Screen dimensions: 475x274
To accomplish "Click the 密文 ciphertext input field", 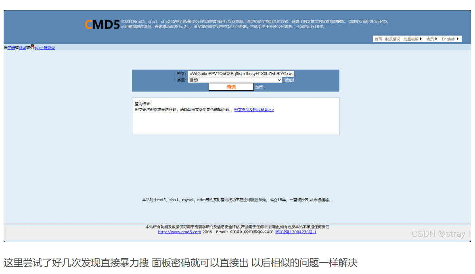I will (x=241, y=74).
